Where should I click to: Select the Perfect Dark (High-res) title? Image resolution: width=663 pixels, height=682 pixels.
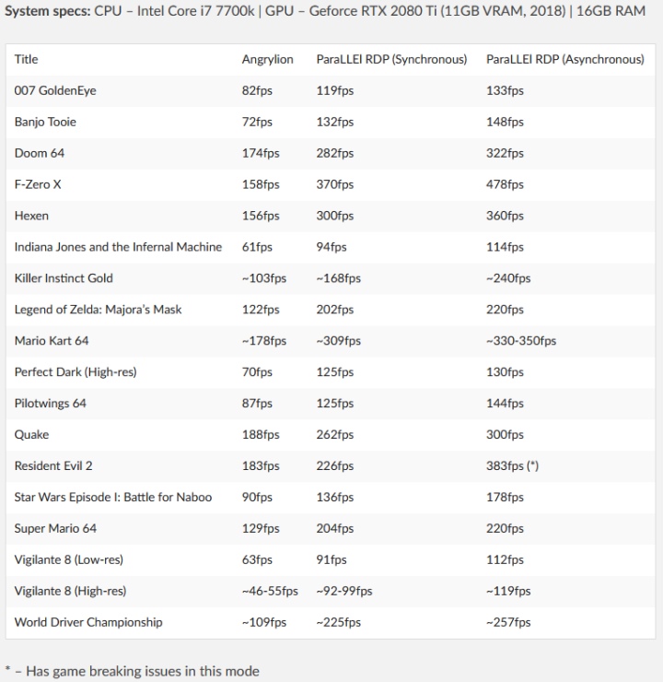tap(76, 372)
